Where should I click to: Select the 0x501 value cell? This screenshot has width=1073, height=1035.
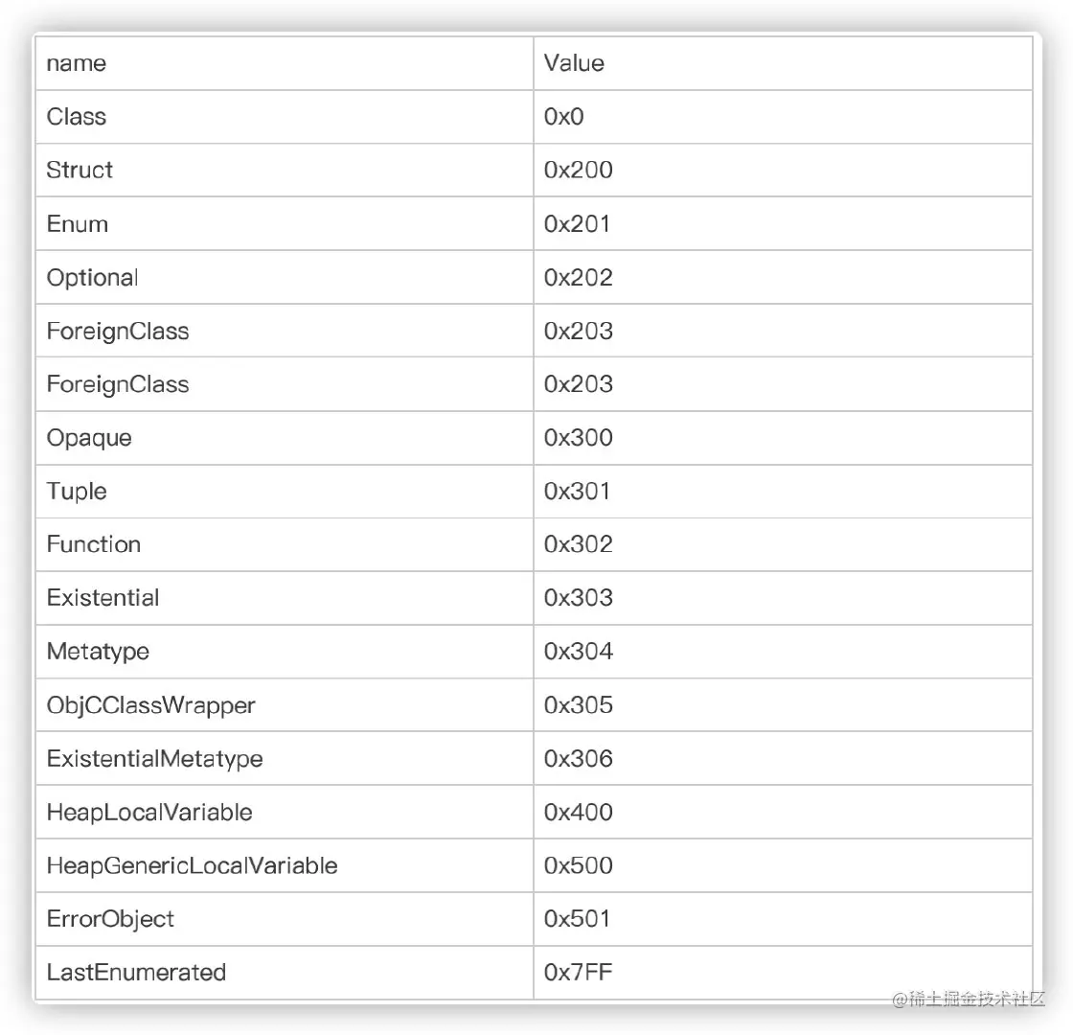point(577,919)
